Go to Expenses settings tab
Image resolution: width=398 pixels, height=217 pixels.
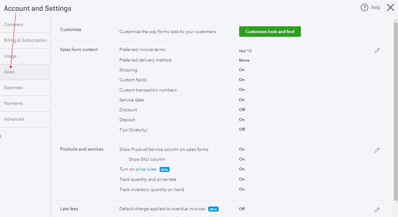[26, 88]
